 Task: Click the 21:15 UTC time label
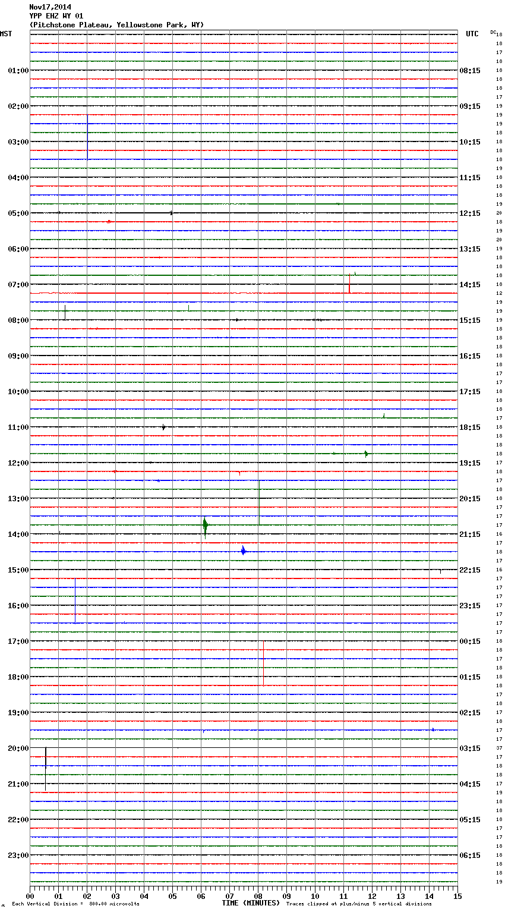pyautogui.click(x=470, y=534)
